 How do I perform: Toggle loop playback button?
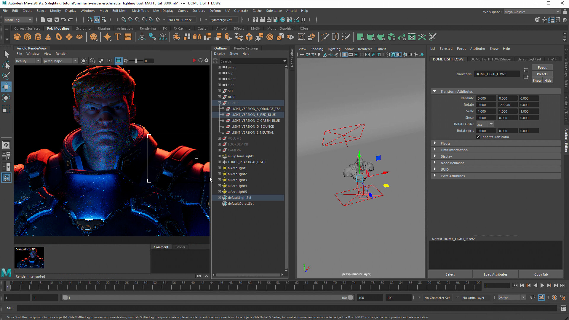click(533, 297)
